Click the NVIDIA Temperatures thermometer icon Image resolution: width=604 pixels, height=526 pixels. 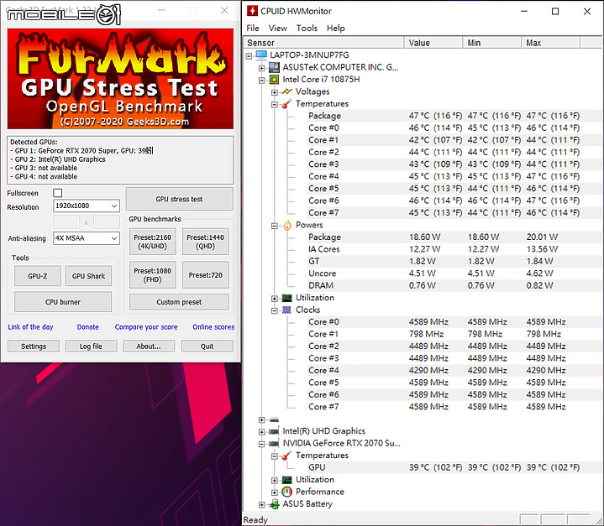click(287, 456)
